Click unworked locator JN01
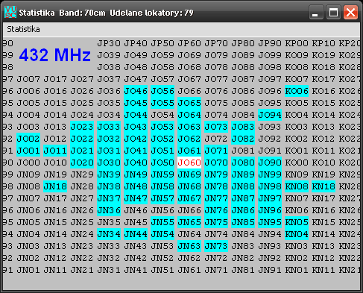This screenshot has height=293, width=363. click(28, 270)
